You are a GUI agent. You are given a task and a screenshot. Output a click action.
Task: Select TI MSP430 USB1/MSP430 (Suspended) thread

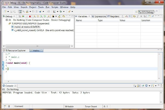click(x=29, y=23)
